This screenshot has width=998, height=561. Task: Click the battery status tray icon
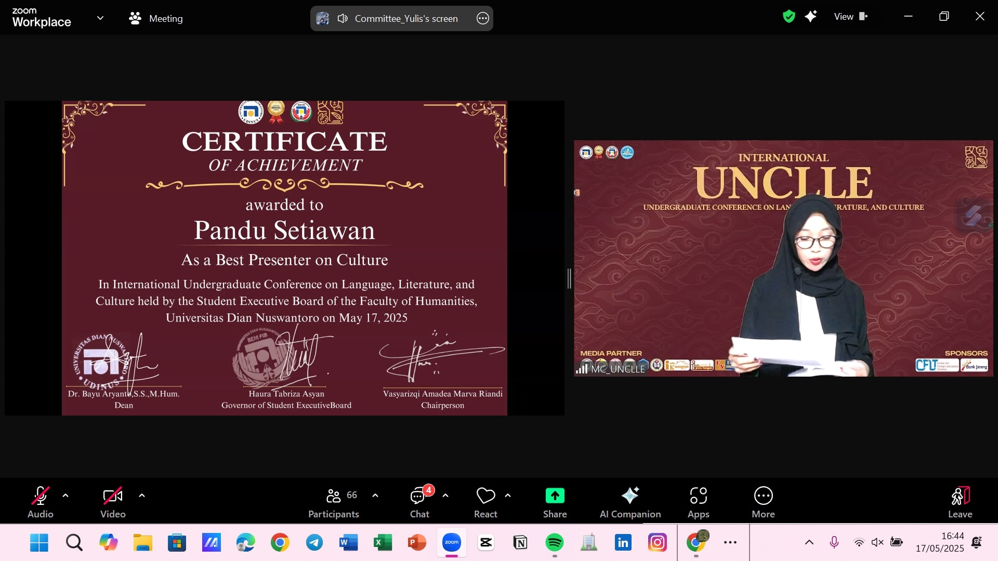tap(897, 543)
